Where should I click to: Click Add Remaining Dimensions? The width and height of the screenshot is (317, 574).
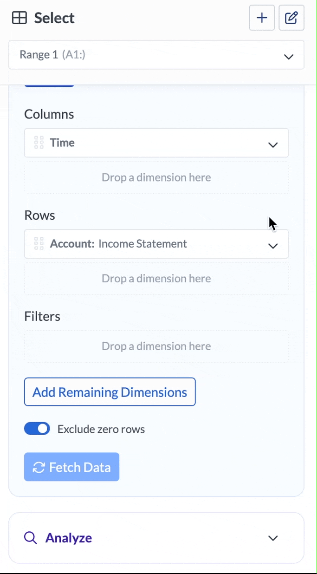coord(110,391)
